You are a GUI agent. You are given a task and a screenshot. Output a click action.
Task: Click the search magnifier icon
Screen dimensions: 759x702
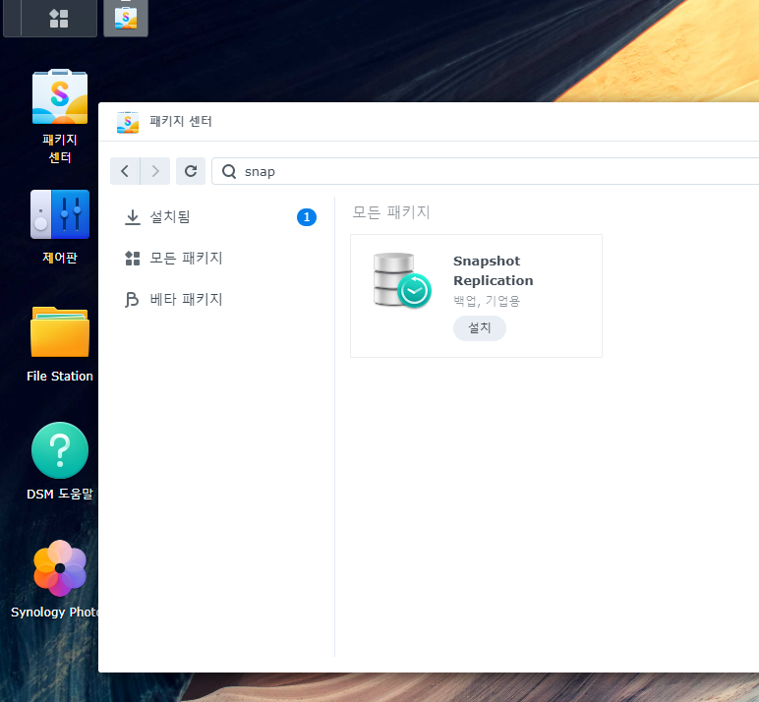[229, 171]
